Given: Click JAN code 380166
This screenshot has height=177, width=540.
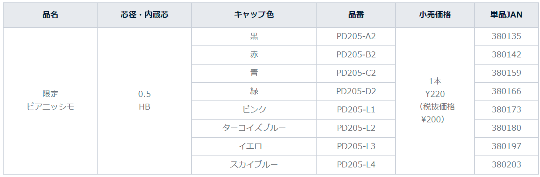Looking at the screenshot, I should coord(506,92).
